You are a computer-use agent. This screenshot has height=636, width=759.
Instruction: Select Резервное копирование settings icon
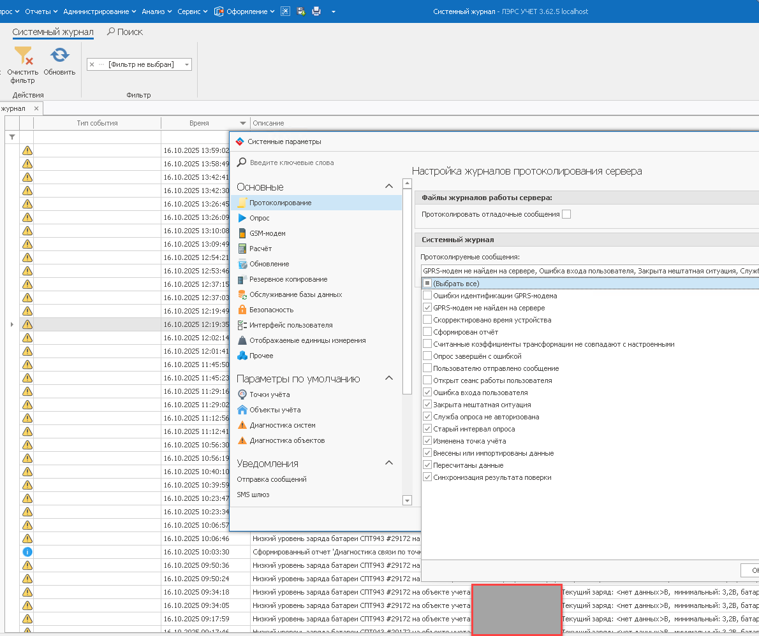(x=242, y=279)
